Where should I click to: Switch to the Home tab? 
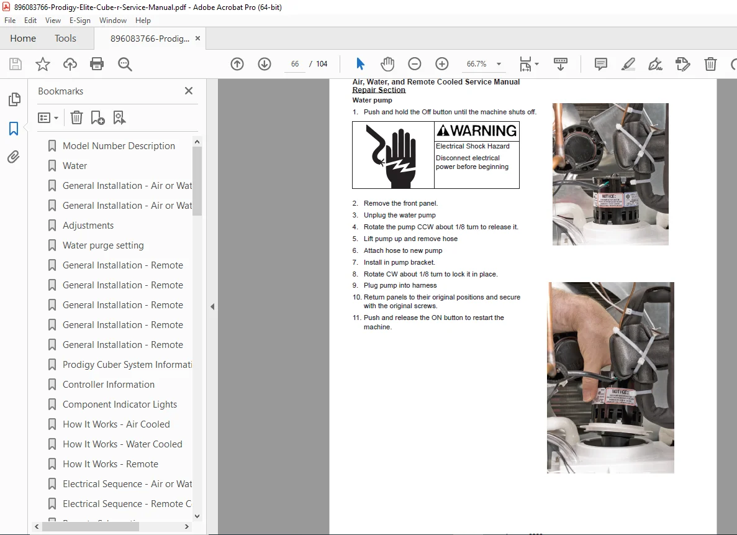pos(23,38)
